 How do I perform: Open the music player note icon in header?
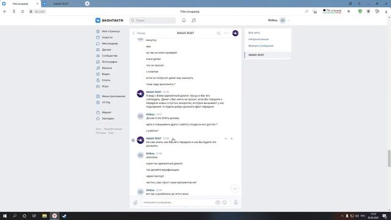[x=194, y=20]
